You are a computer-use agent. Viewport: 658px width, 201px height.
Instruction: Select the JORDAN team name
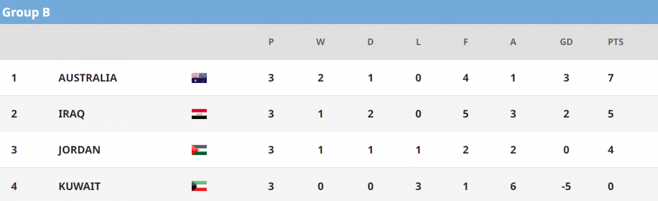[x=79, y=150]
